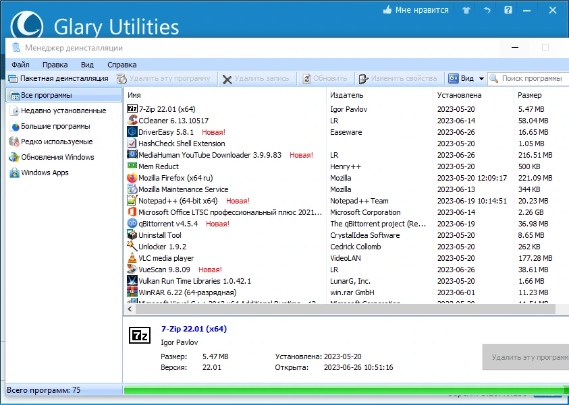Click the Microsoft Office LTSC icon
Image resolution: width=569 pixels, height=405 pixels.
pos(132,212)
